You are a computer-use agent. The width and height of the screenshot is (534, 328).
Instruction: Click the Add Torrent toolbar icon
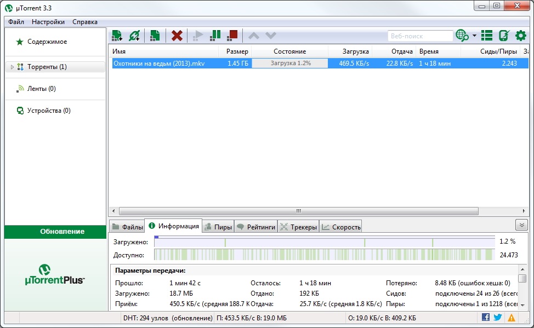click(x=116, y=36)
